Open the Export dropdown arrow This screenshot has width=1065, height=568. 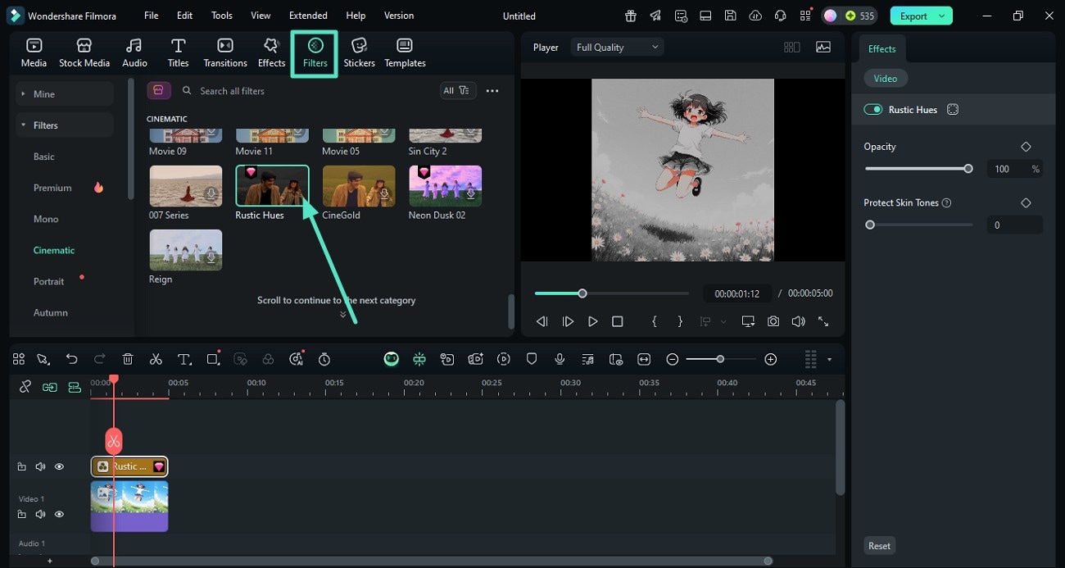click(x=943, y=16)
